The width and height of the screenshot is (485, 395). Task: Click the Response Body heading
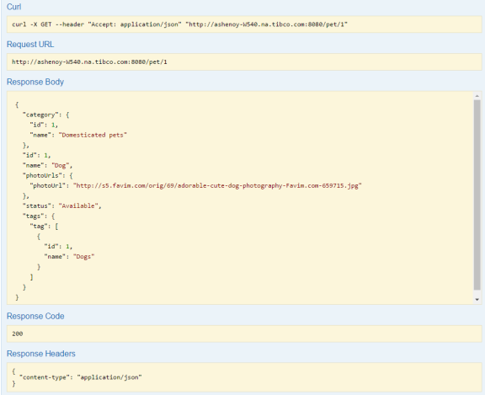click(35, 82)
